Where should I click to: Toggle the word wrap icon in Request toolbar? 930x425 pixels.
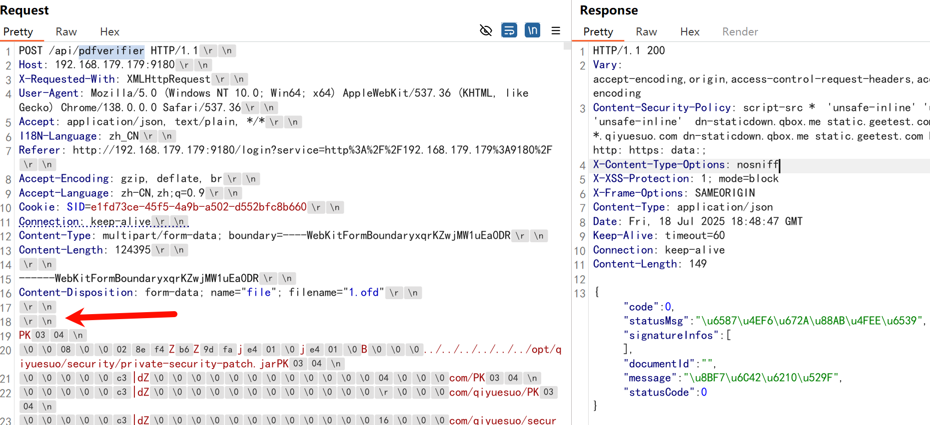(509, 31)
